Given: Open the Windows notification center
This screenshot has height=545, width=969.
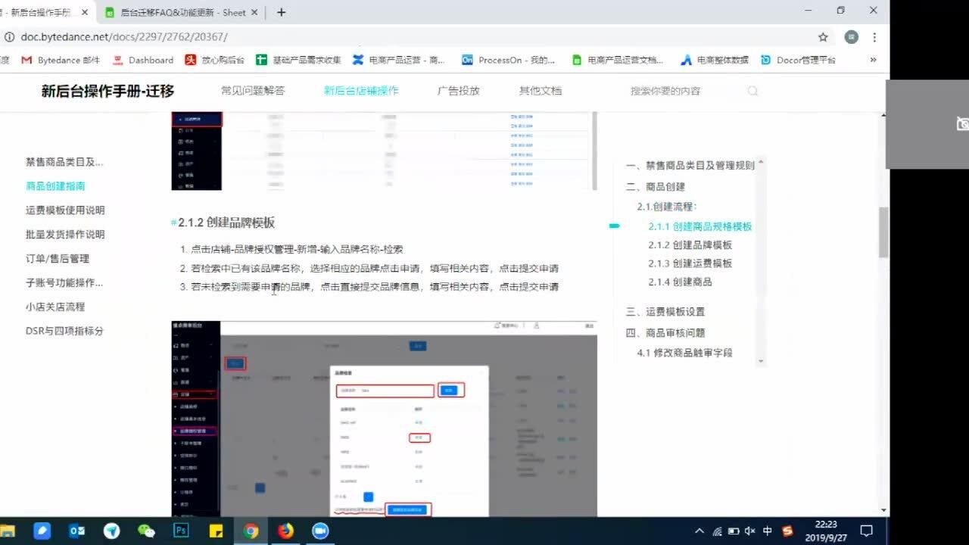Looking at the screenshot, I should click(867, 531).
